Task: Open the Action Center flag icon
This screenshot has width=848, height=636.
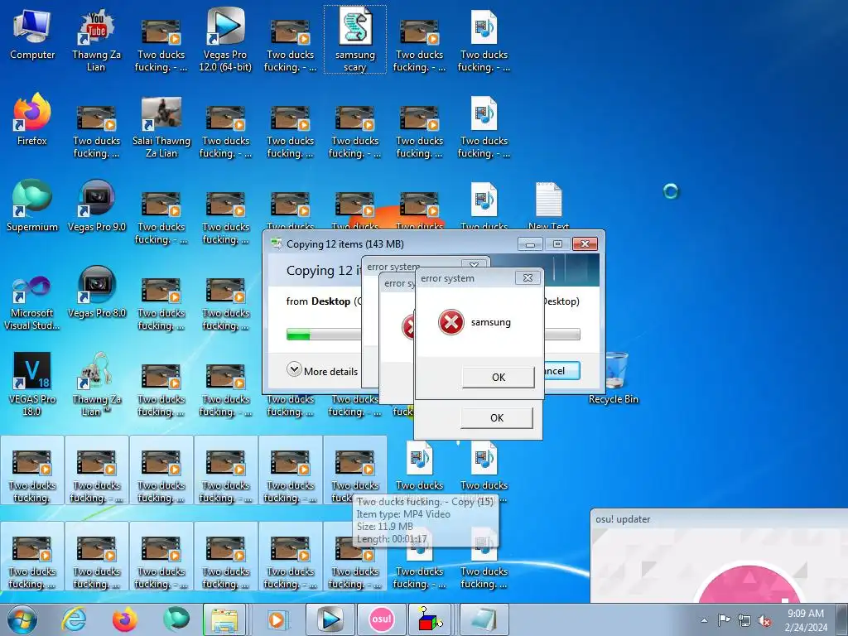Action: coord(724,621)
